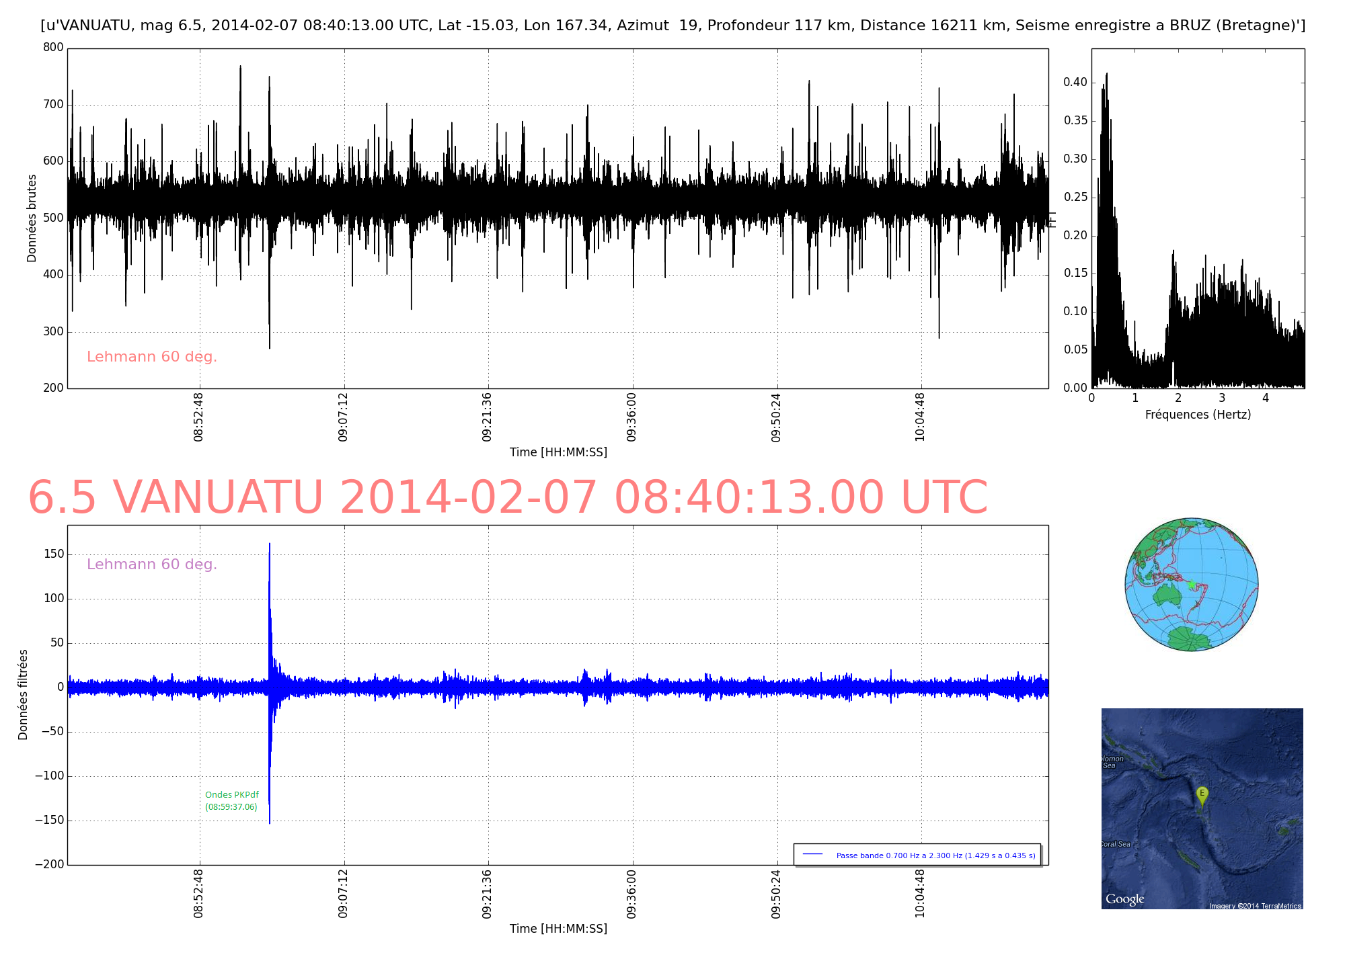This screenshot has height=961, width=1345.
Task: Click Australia on the globe thumbnail
Action: click(x=1167, y=595)
